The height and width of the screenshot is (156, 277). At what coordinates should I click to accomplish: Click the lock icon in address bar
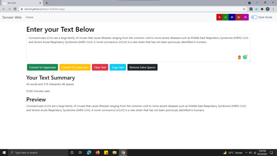pos(22,9)
